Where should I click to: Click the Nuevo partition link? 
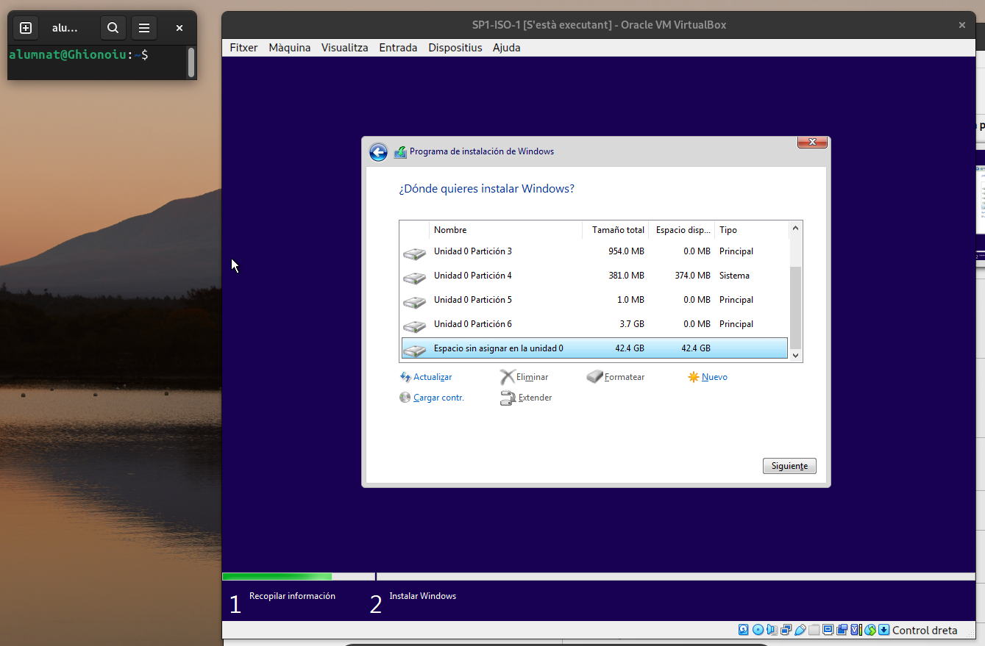click(x=714, y=377)
